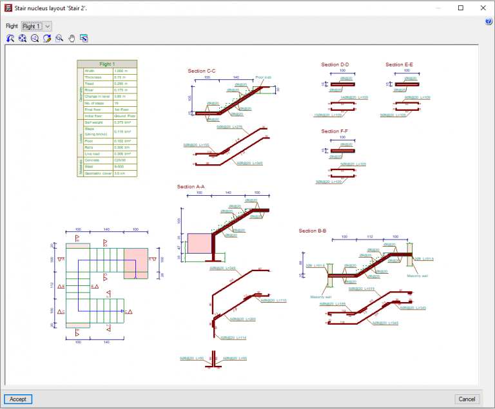Click the 'Thickness' row label
Image resolution: width=495 pixels, height=409 pixels.
coord(93,77)
